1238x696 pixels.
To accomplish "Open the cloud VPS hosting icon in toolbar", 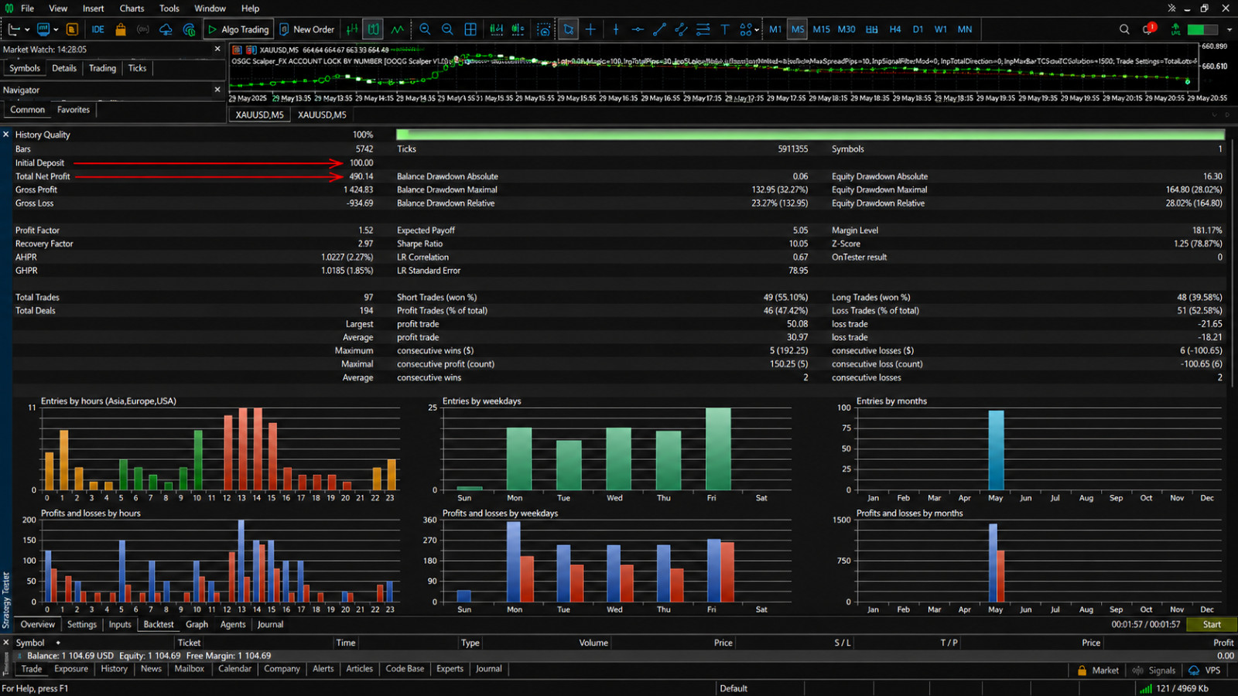I will (166, 29).
